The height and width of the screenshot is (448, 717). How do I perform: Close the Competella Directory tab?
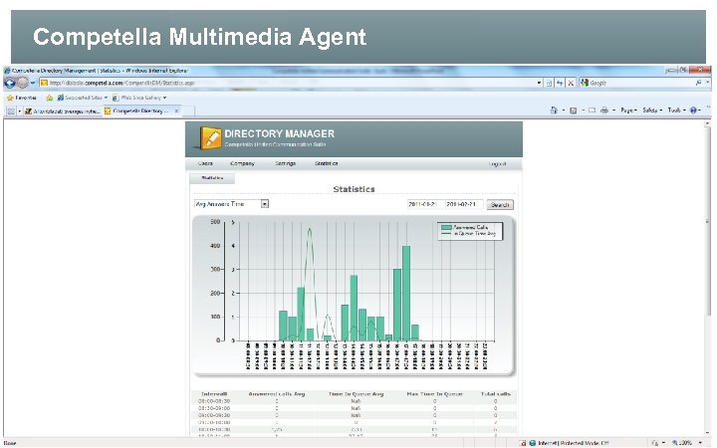[176, 111]
